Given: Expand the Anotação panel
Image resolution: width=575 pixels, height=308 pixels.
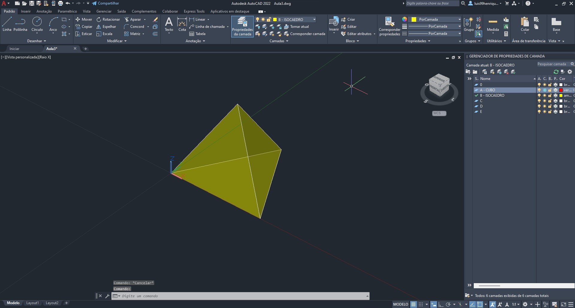Looking at the screenshot, I should click(195, 41).
